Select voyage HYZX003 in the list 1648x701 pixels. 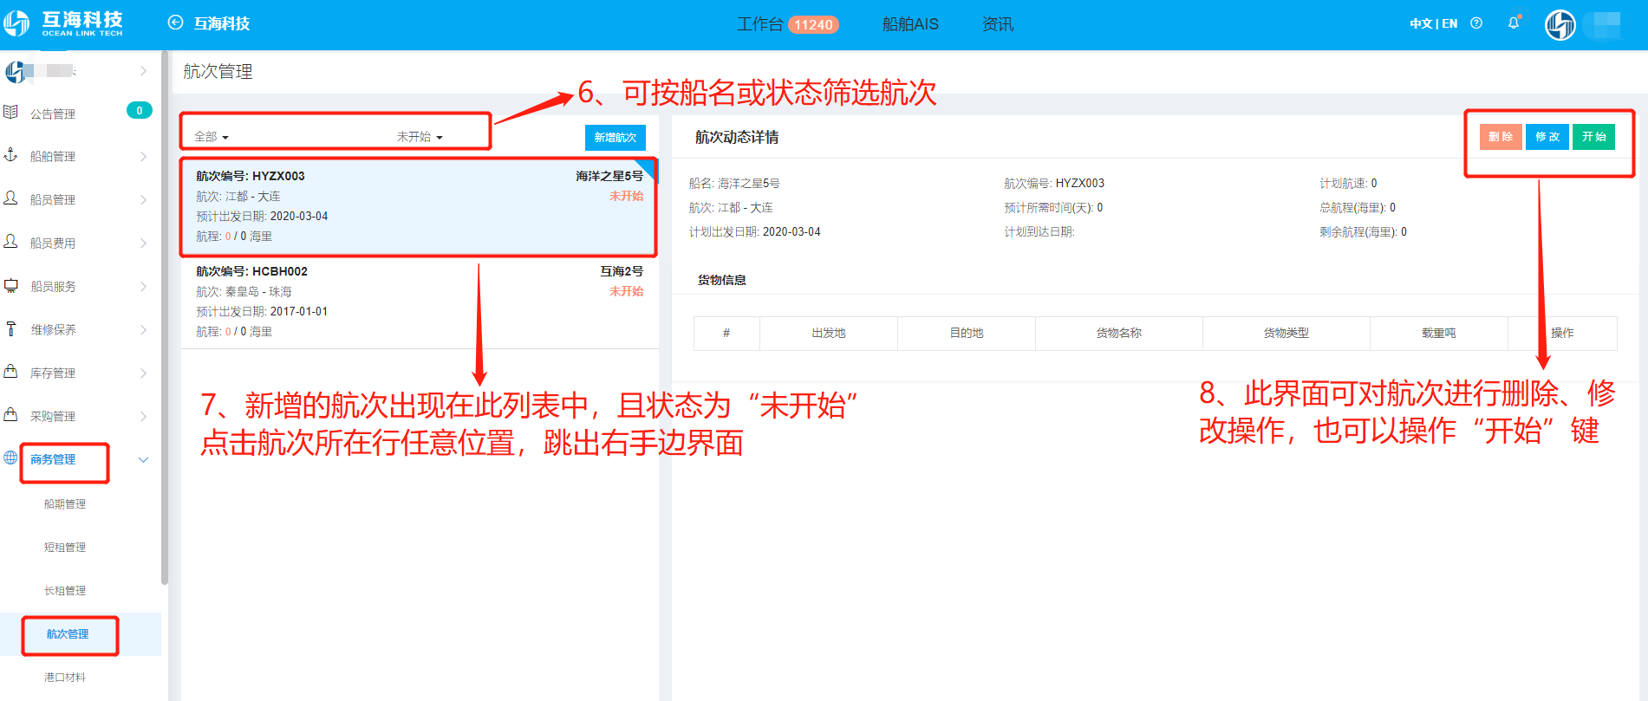click(419, 206)
